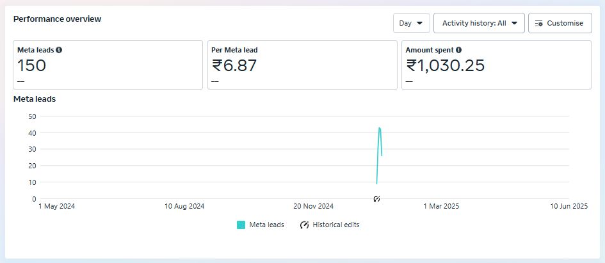
Task: Click the Customise button
Action: tap(560, 23)
